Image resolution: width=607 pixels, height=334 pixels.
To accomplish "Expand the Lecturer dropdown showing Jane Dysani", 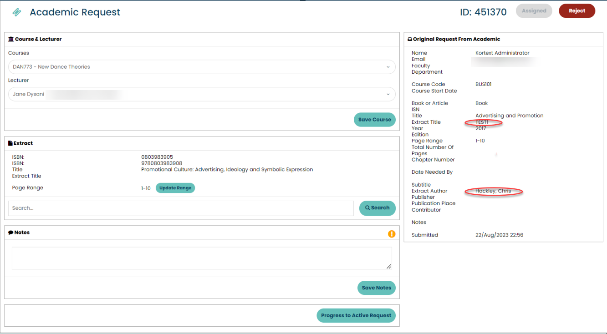I will point(202,94).
